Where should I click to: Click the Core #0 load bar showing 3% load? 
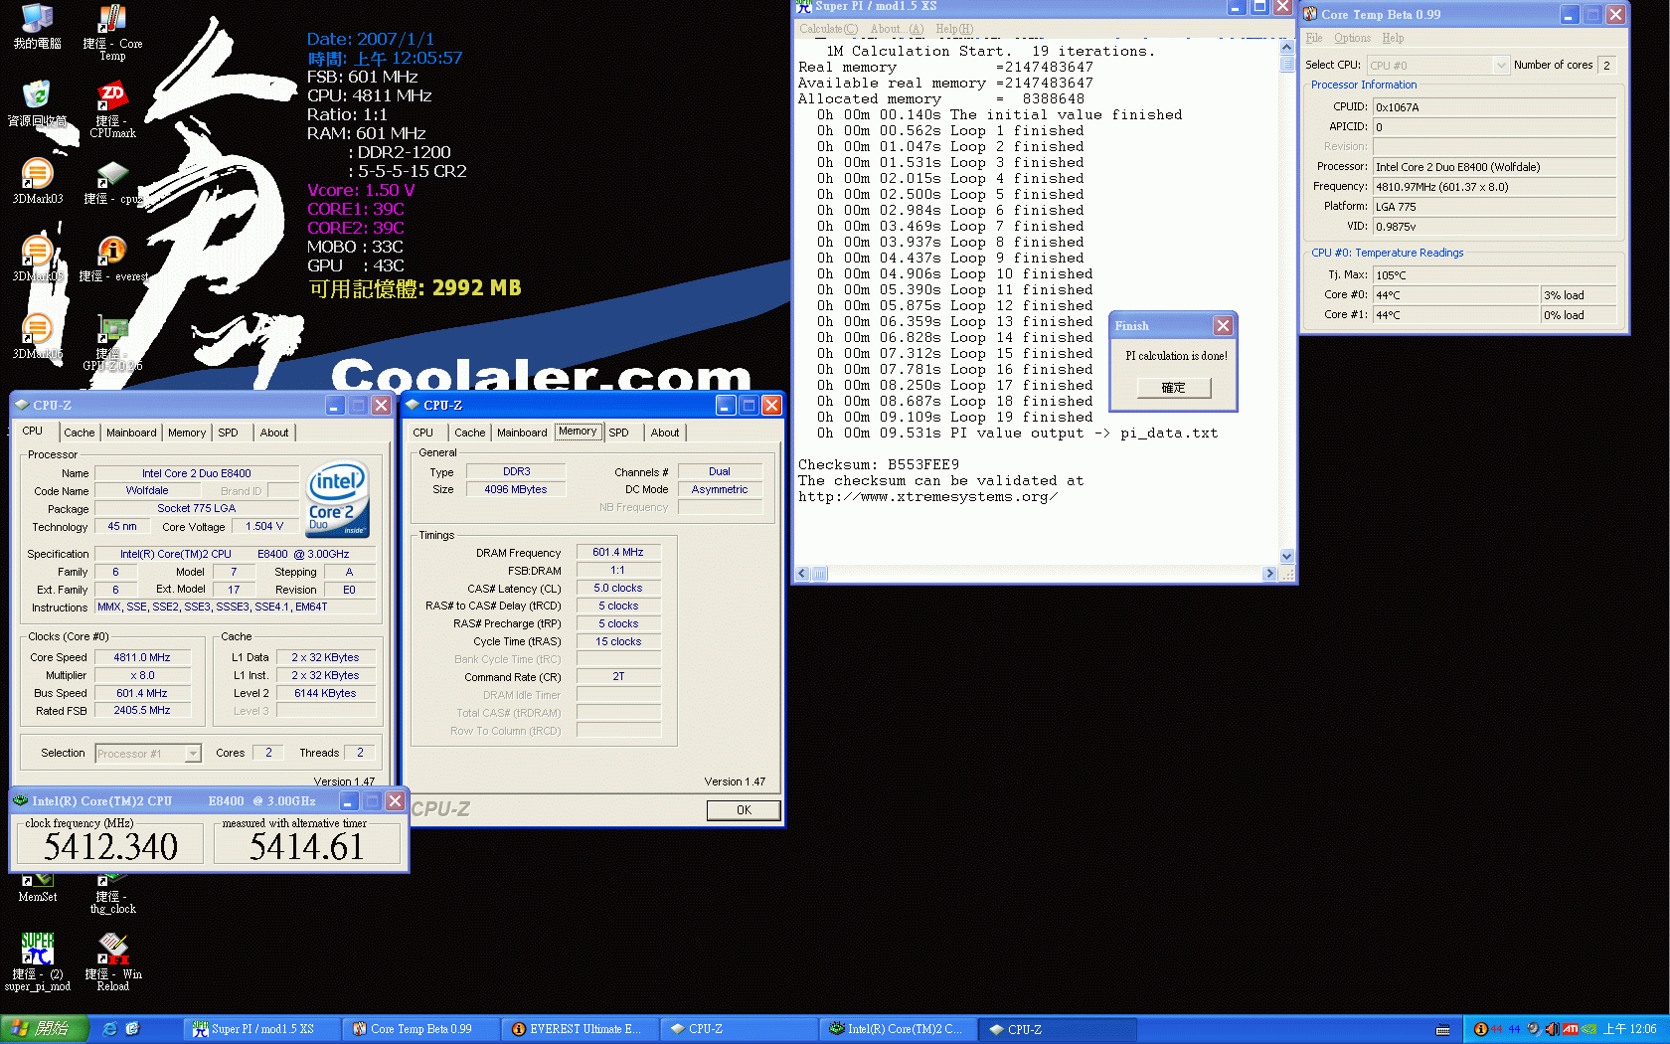coord(1579,295)
